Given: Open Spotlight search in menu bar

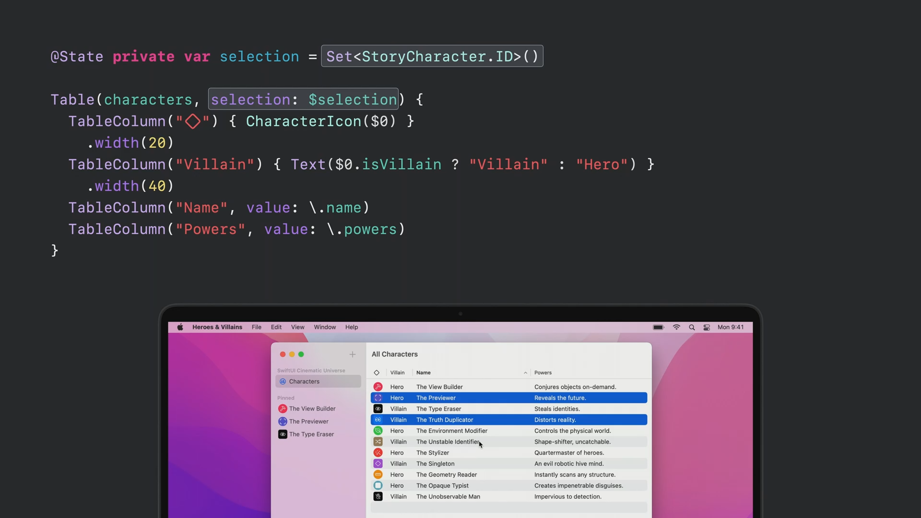Looking at the screenshot, I should coord(692,327).
